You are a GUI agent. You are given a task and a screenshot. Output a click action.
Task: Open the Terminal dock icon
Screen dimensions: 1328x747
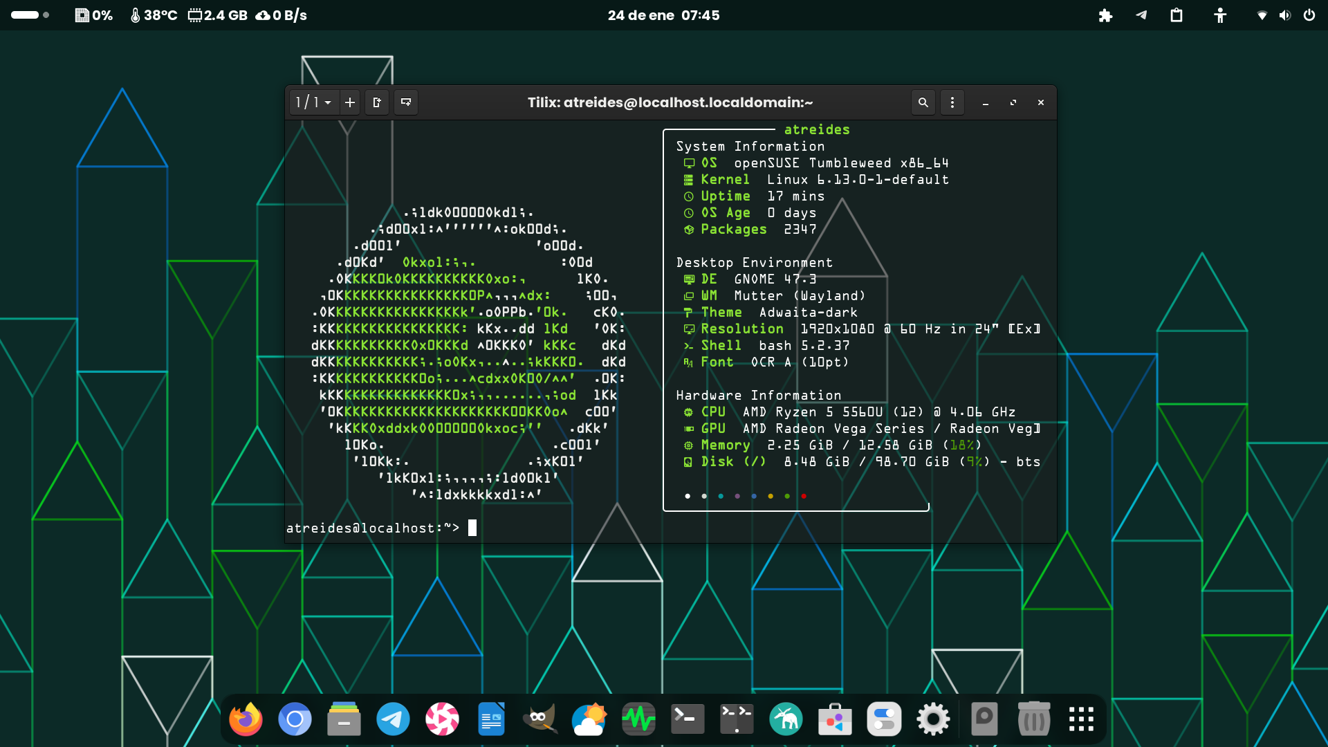pyautogui.click(x=688, y=719)
